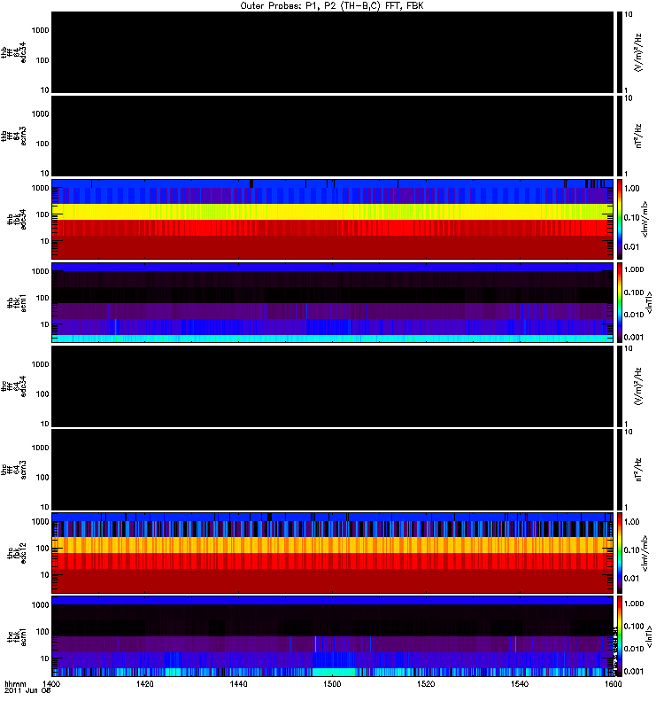664x709 pixels.
Task: Click the 1520 time tick label
Action: [426, 683]
